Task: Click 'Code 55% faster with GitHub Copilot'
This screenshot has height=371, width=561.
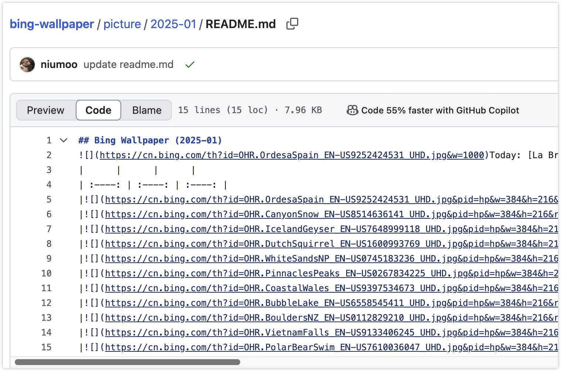Action: [440, 110]
